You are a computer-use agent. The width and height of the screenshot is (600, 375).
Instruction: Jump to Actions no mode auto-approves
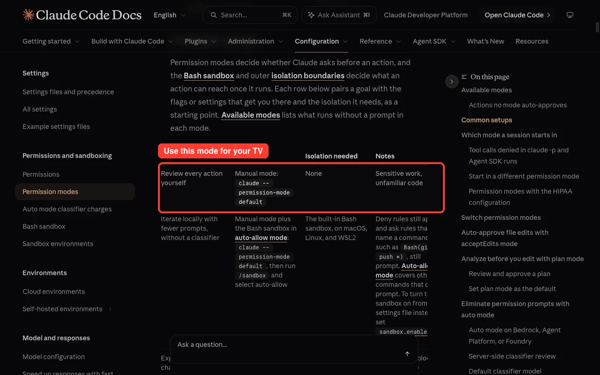(x=518, y=105)
